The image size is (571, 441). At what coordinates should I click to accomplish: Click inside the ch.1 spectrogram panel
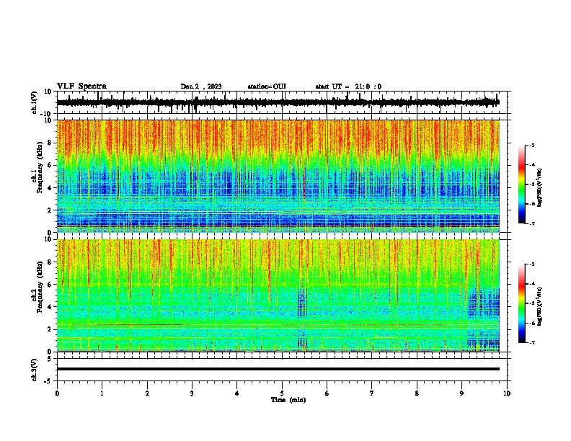278,176
